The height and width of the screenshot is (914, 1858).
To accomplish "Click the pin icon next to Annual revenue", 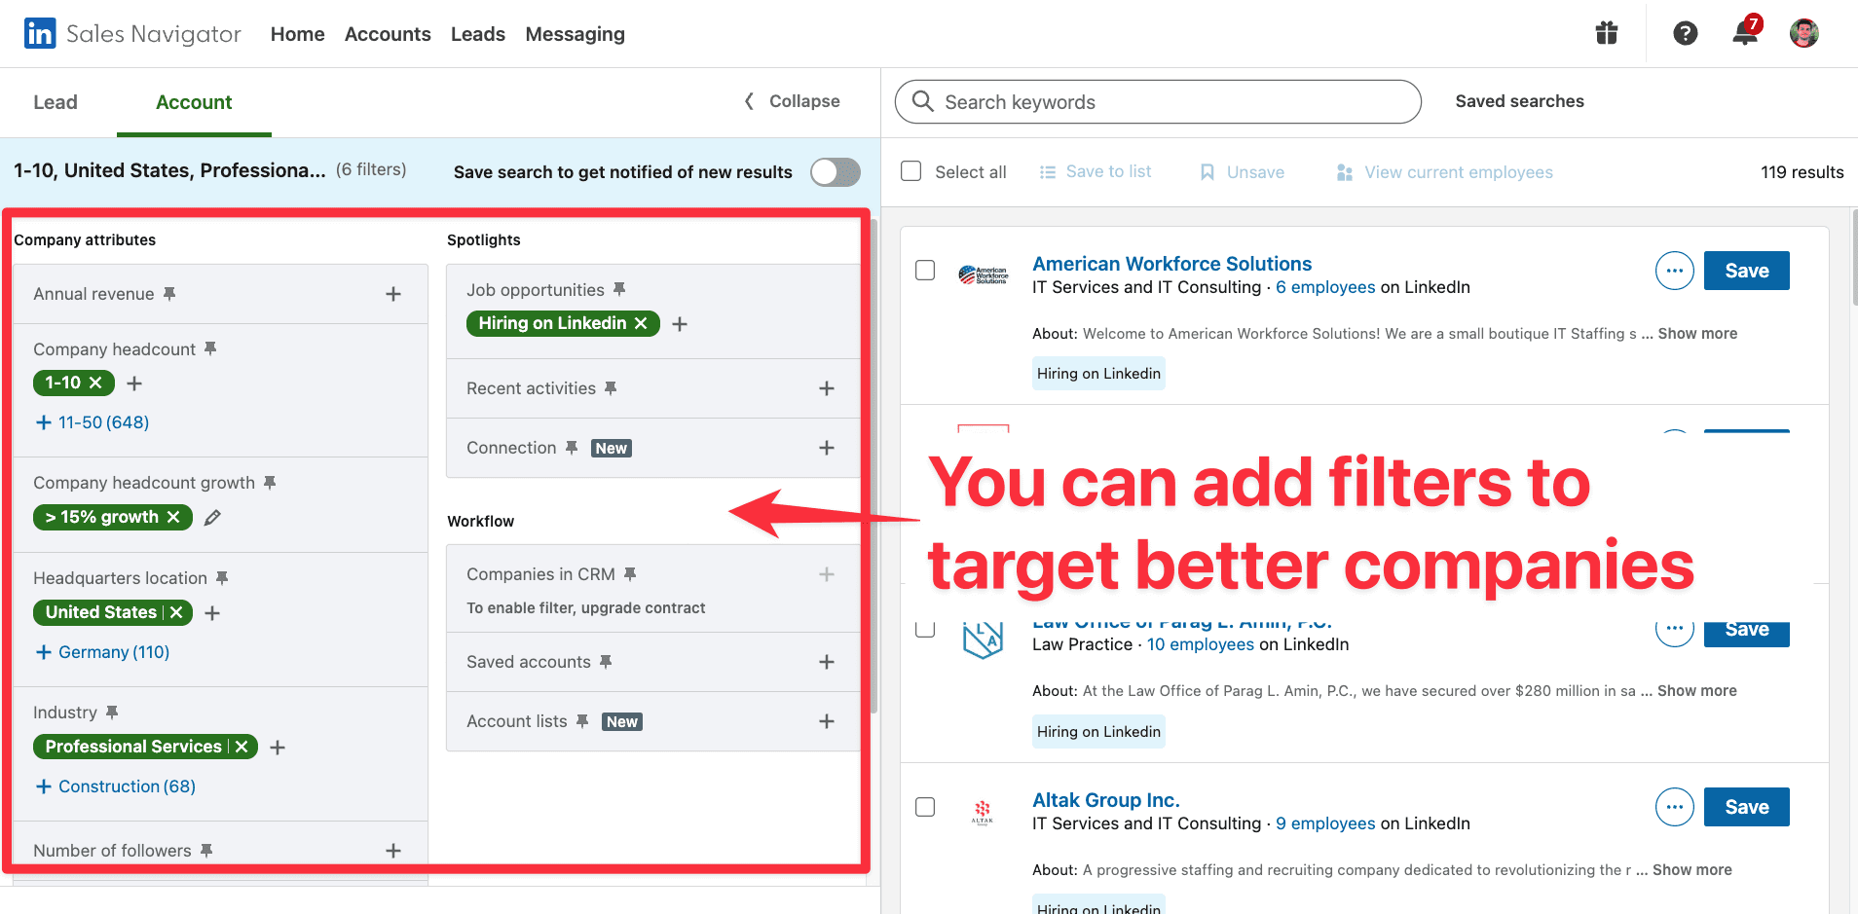I will [x=169, y=293].
